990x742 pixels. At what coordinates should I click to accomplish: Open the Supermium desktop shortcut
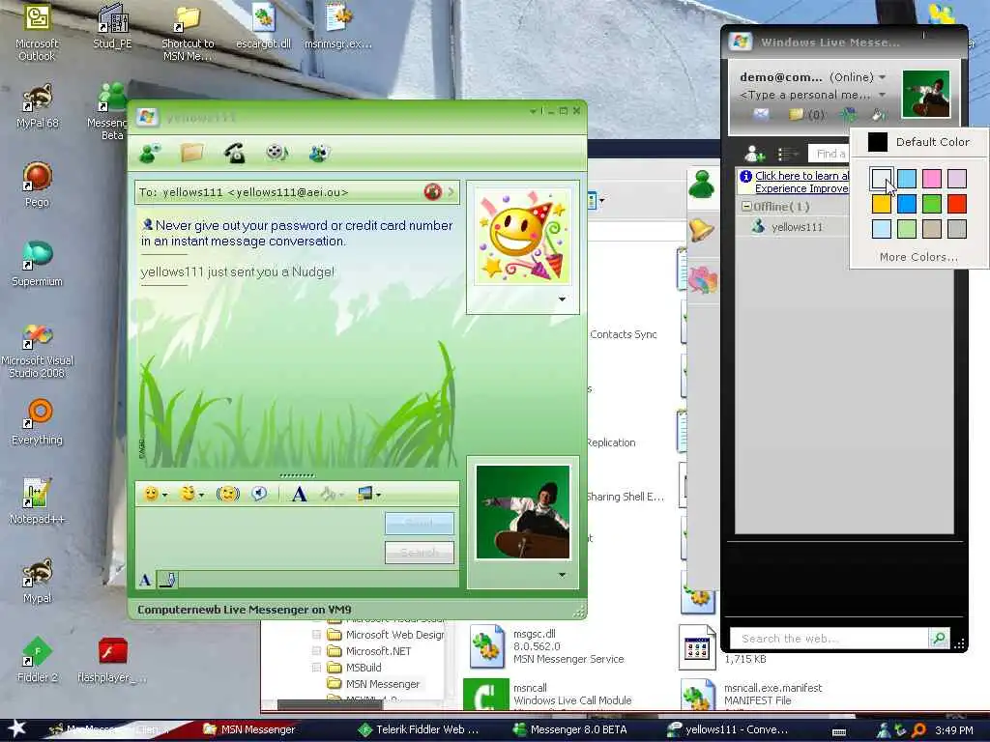(x=37, y=264)
